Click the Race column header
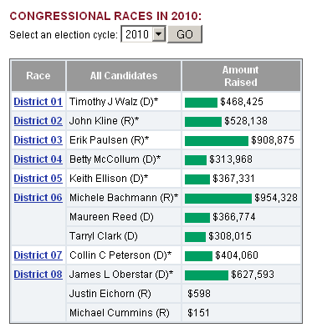 pos(38,76)
